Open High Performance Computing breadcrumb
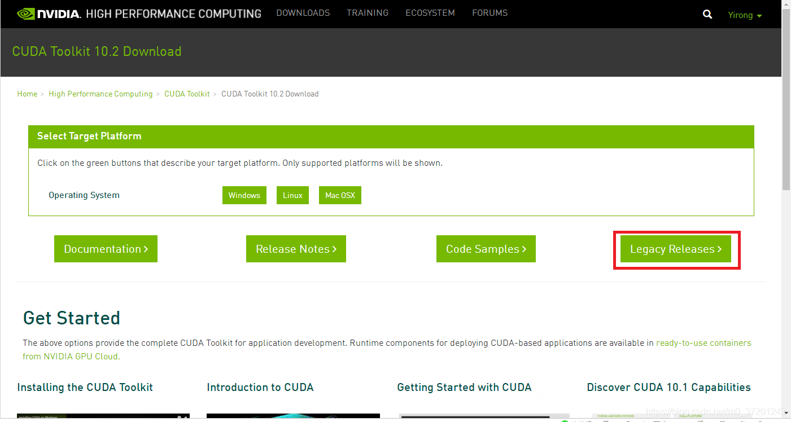Screen dimensions: 791x422 (x=100, y=94)
